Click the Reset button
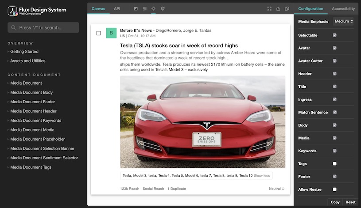 (350, 202)
